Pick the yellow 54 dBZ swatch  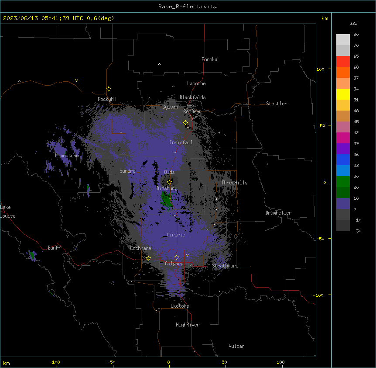pos(343,94)
